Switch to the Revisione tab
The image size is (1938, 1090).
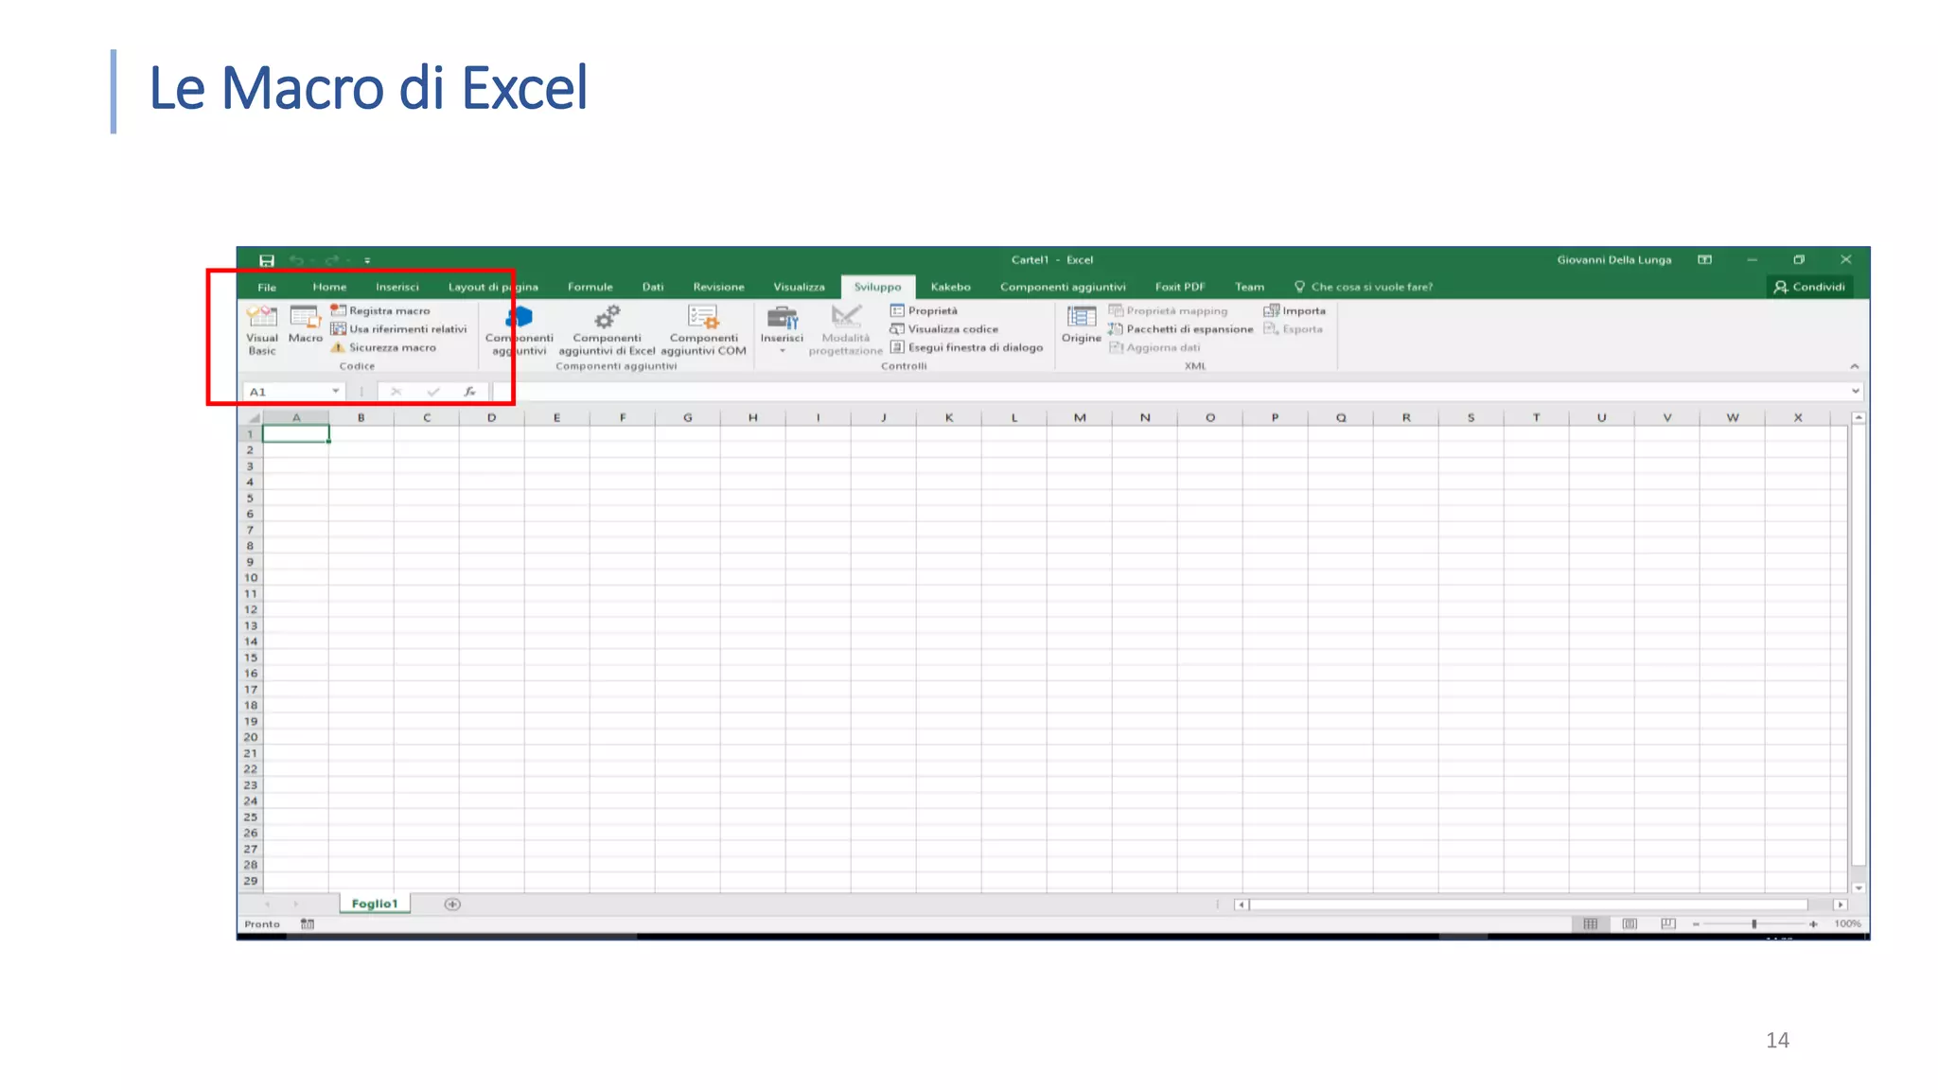point(718,287)
